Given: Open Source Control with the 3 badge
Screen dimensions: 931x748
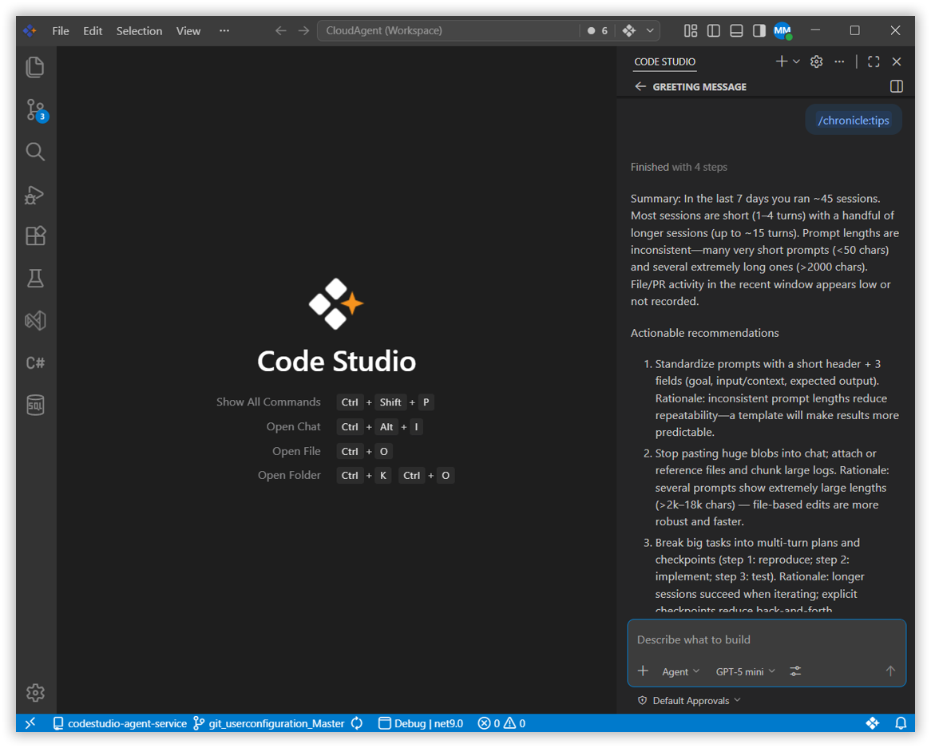Looking at the screenshot, I should coord(36,110).
